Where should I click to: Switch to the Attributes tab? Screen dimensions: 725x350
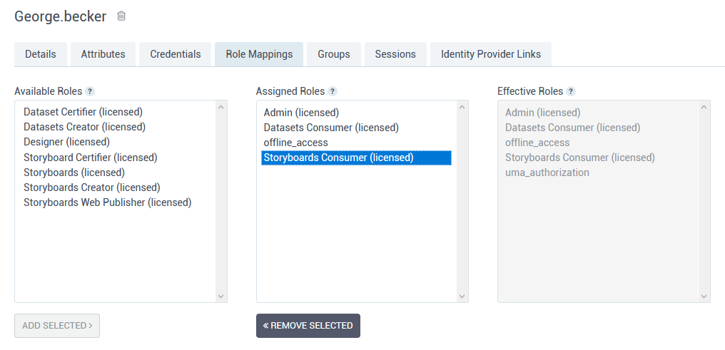[x=103, y=54]
